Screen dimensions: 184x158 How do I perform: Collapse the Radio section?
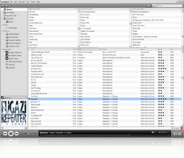(2, 25)
